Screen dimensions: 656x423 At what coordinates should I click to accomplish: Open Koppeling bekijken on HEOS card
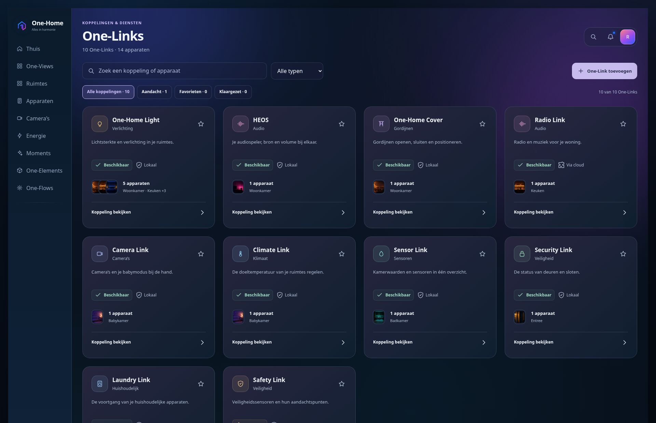[x=252, y=212]
